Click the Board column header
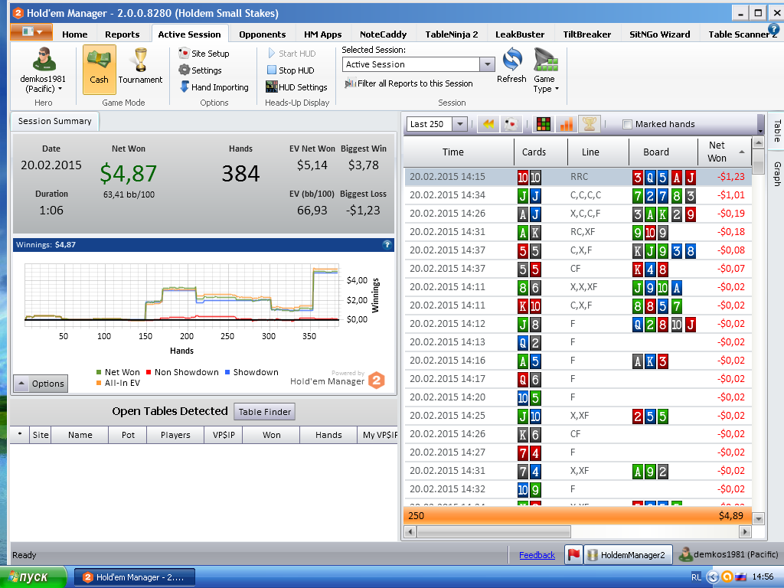Image resolution: width=784 pixels, height=588 pixels. [656, 152]
